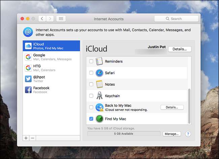Image resolution: width=219 pixels, height=159 pixels.
Task: Remove the account with the minus button
Action: tap(33, 138)
